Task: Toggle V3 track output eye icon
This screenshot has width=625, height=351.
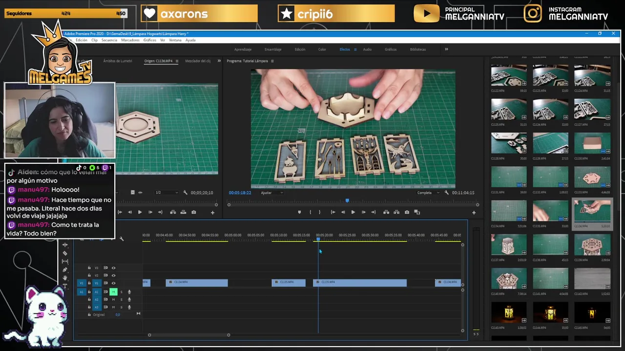Action: [113, 268]
